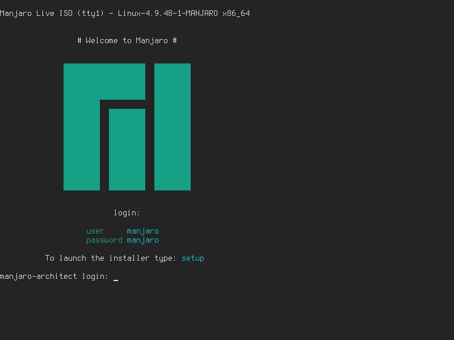Click the short middle bar of Manjaro logo
The image size is (454, 340).
coord(127,150)
